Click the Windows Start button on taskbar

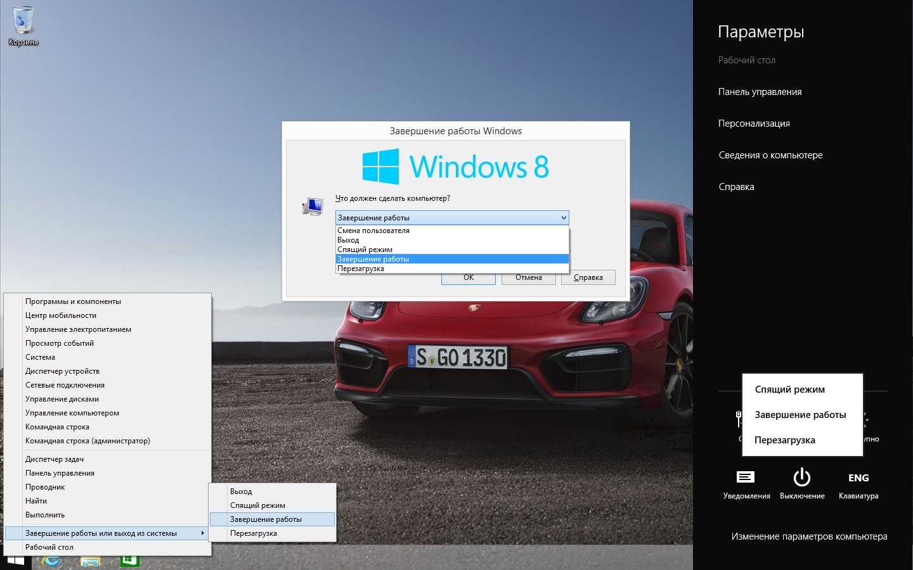point(15,561)
